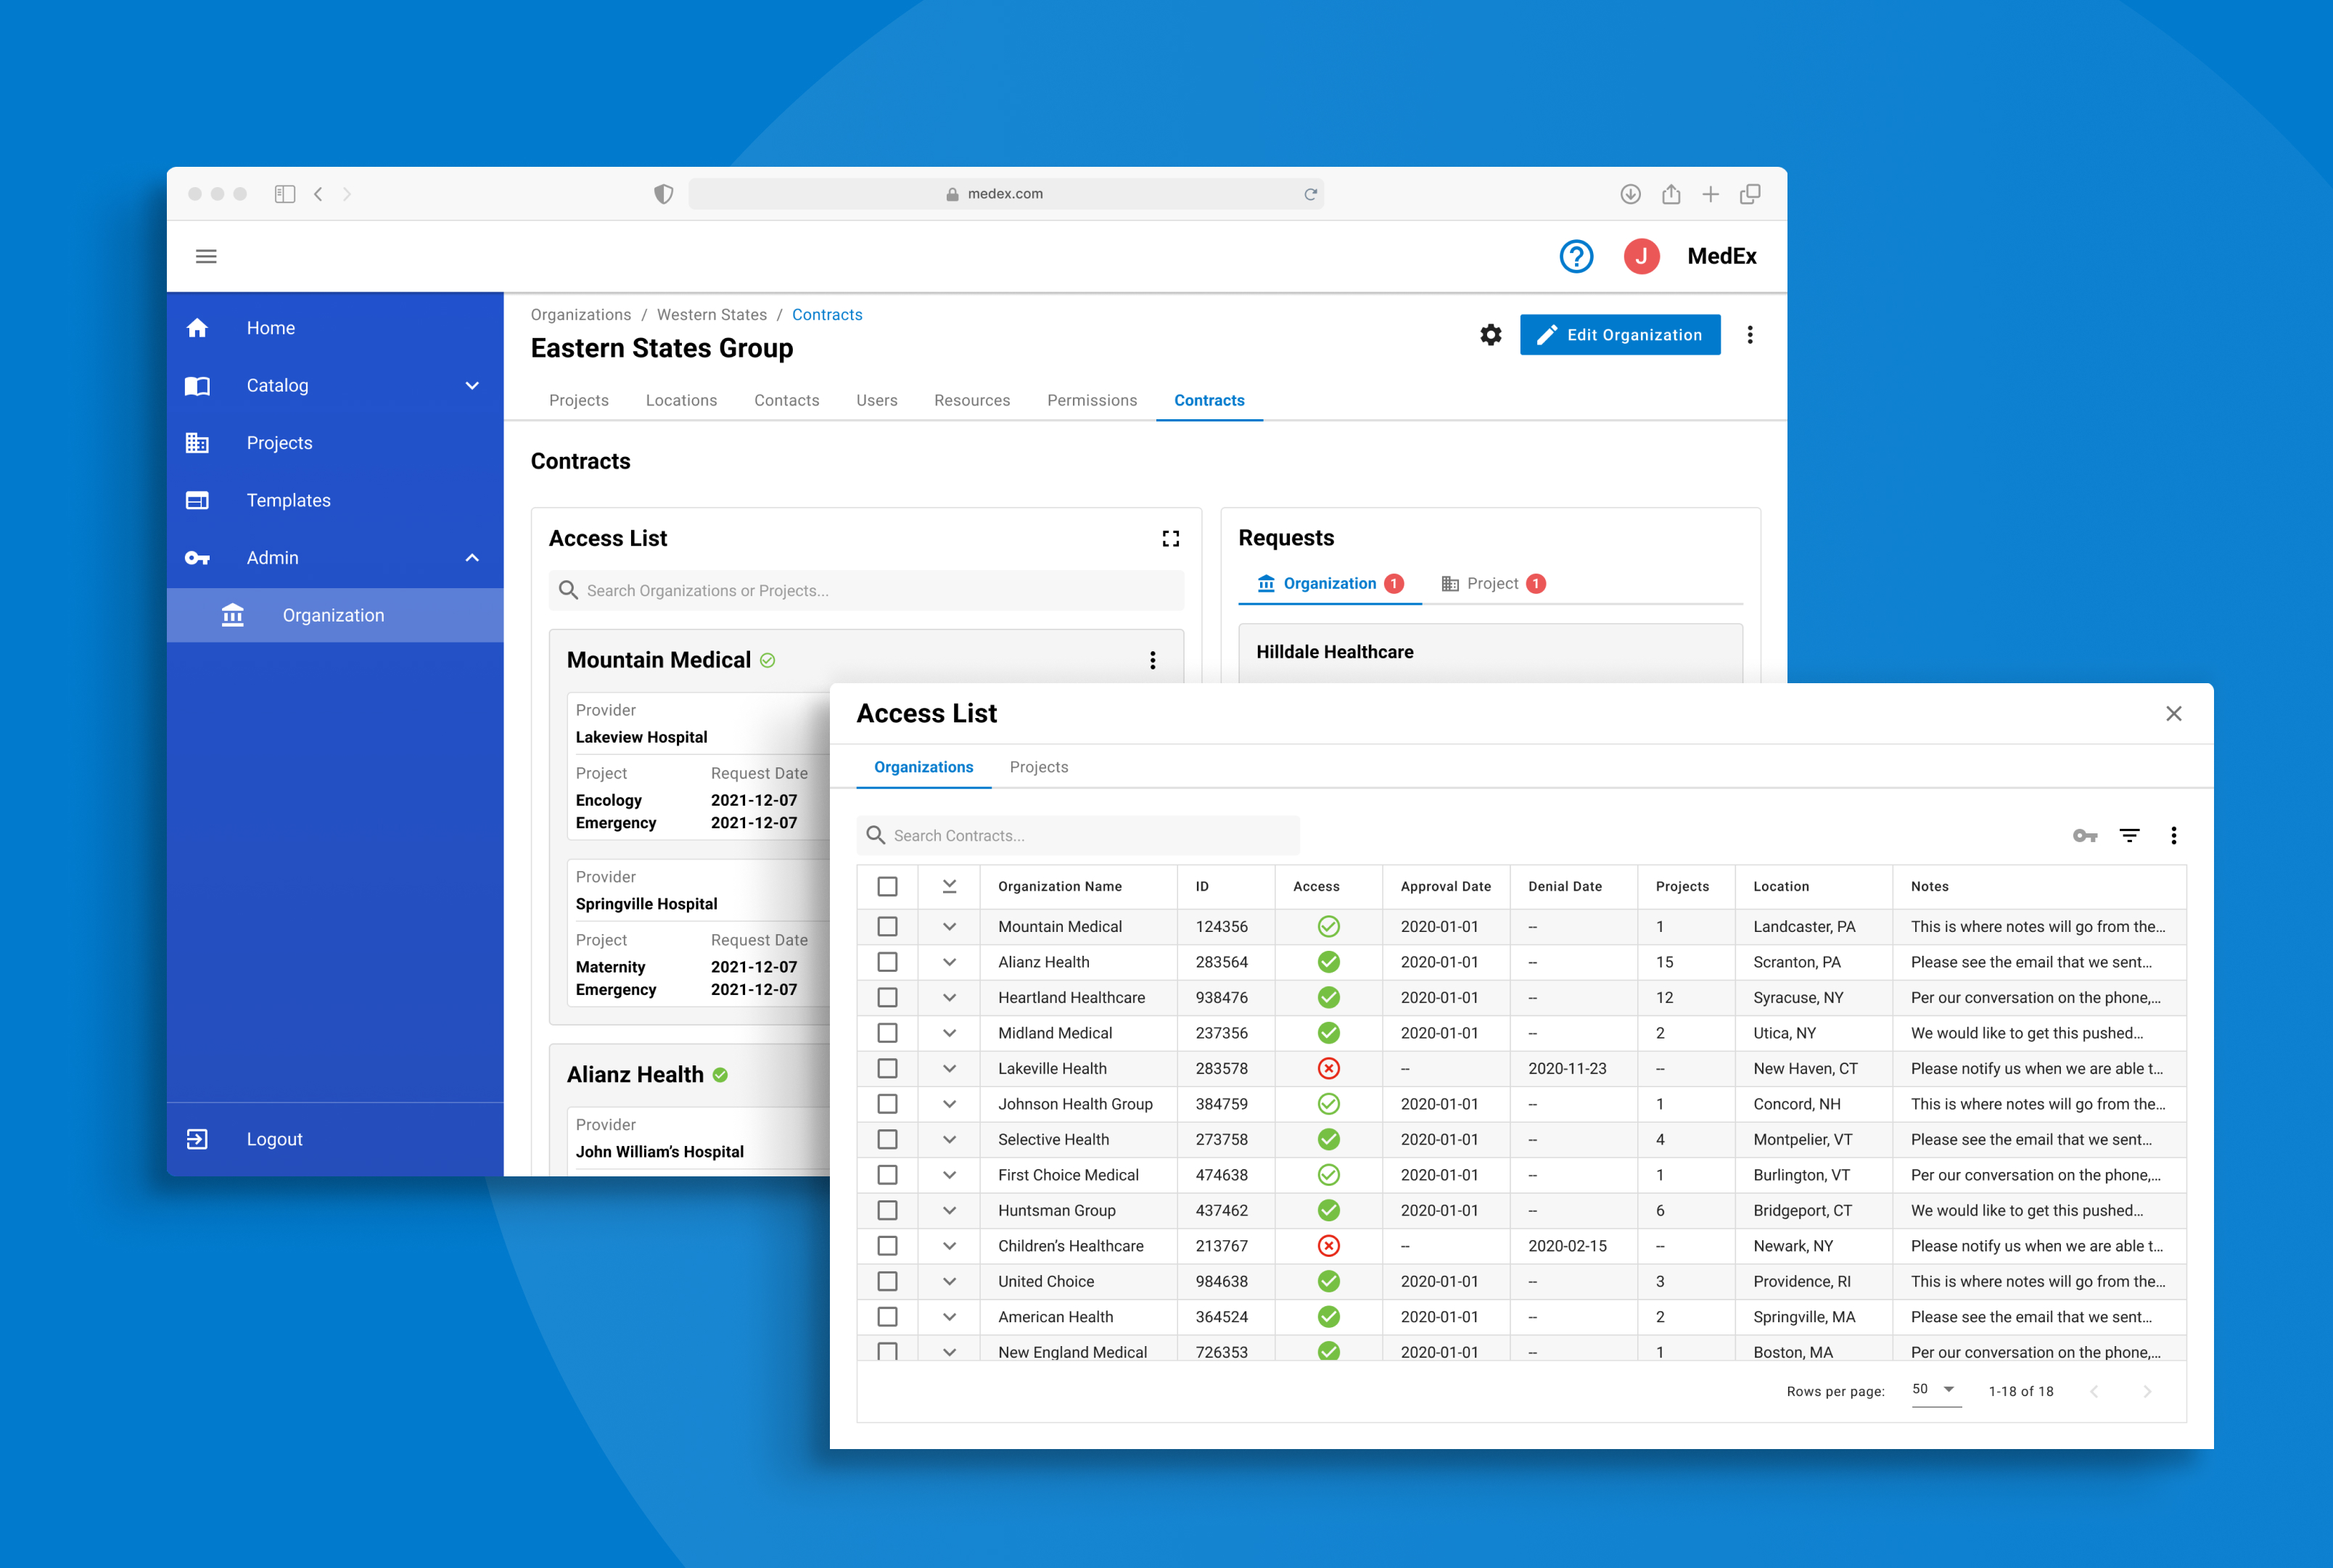Click Search Contracts input field
The height and width of the screenshot is (1568, 2333).
click(1078, 835)
